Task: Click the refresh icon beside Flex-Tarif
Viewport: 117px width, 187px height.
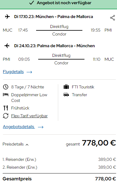Action: [x=6, y=116]
